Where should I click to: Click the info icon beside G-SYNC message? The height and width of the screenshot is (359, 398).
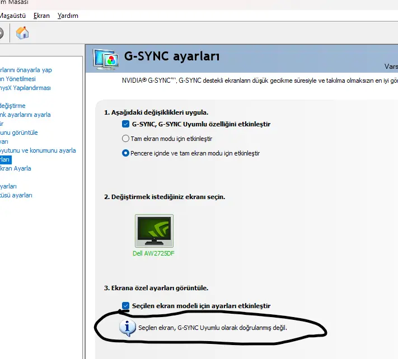(x=127, y=328)
